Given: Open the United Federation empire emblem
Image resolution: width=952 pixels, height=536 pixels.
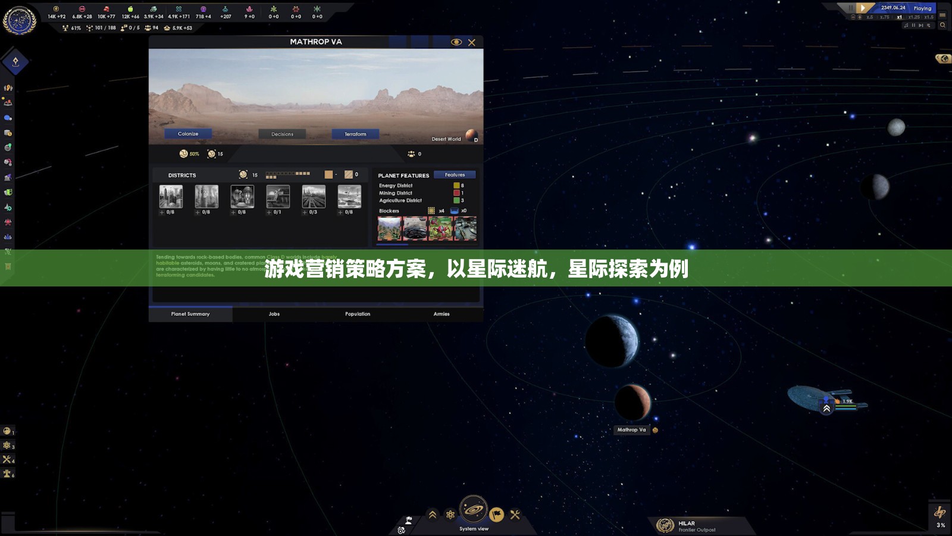Looking at the screenshot, I should (19, 20).
